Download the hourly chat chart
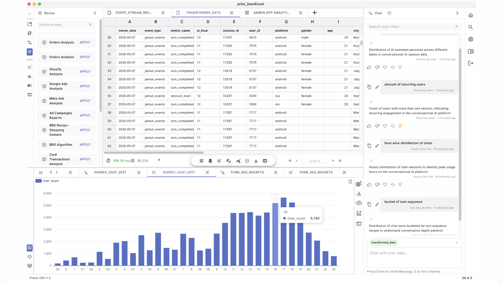The height and width of the screenshot is (283, 503). coord(359,193)
